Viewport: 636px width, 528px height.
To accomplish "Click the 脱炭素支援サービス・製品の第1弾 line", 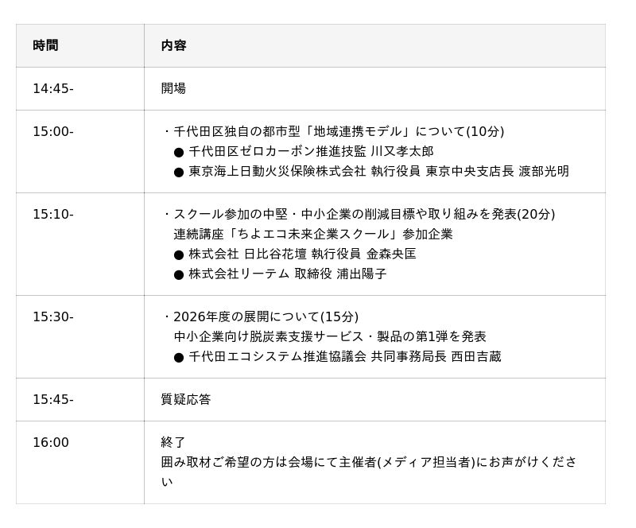I will tap(330, 336).
